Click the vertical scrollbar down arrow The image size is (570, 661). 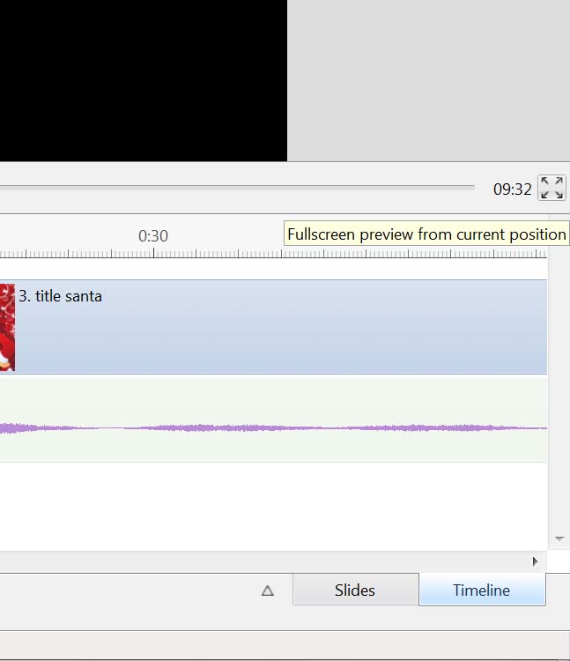coord(559,538)
